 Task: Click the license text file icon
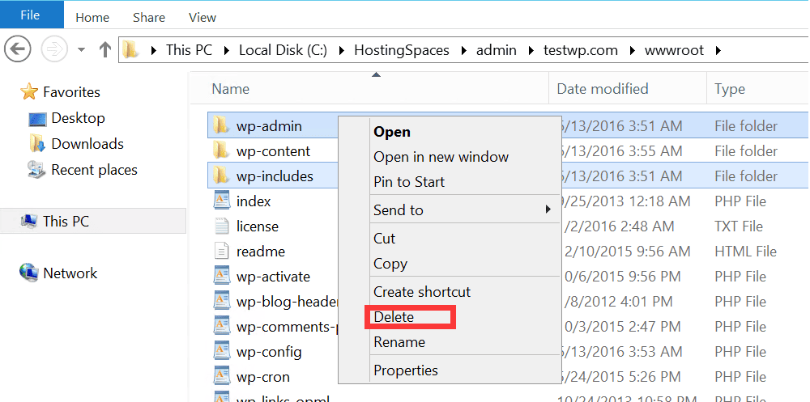[x=222, y=226]
